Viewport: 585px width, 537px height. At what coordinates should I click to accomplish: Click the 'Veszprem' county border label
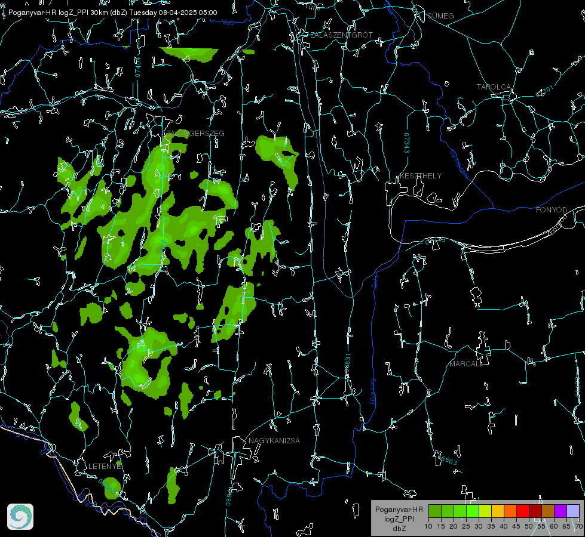(x=460, y=163)
